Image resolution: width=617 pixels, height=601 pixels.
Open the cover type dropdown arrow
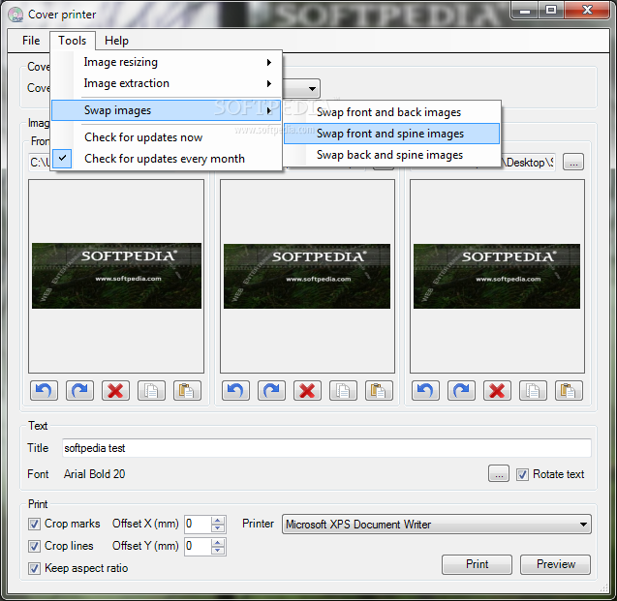[x=312, y=89]
